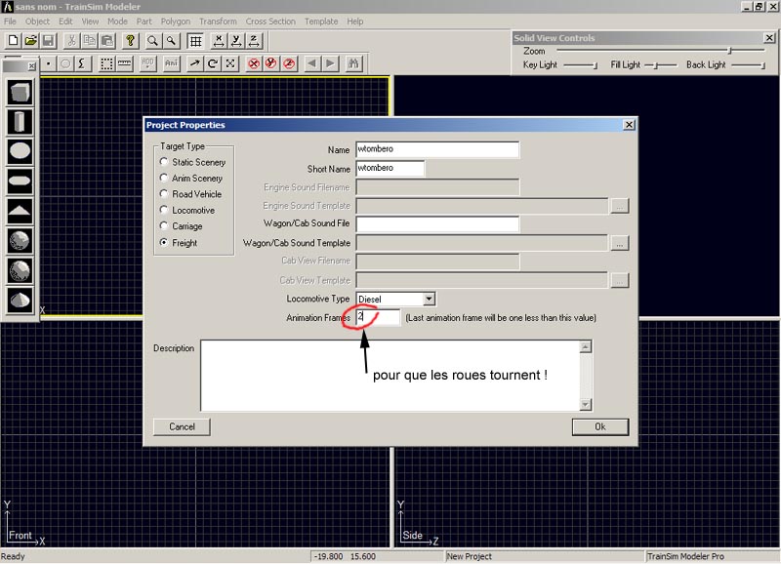This screenshot has height=564, width=781.
Task: Click the New file icon in toolbar
Action: 13,41
